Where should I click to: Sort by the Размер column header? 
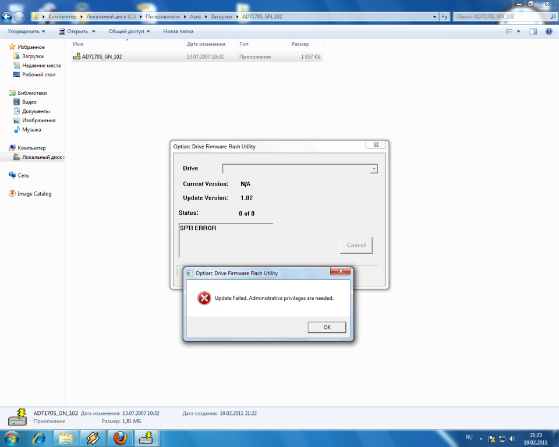(x=300, y=44)
